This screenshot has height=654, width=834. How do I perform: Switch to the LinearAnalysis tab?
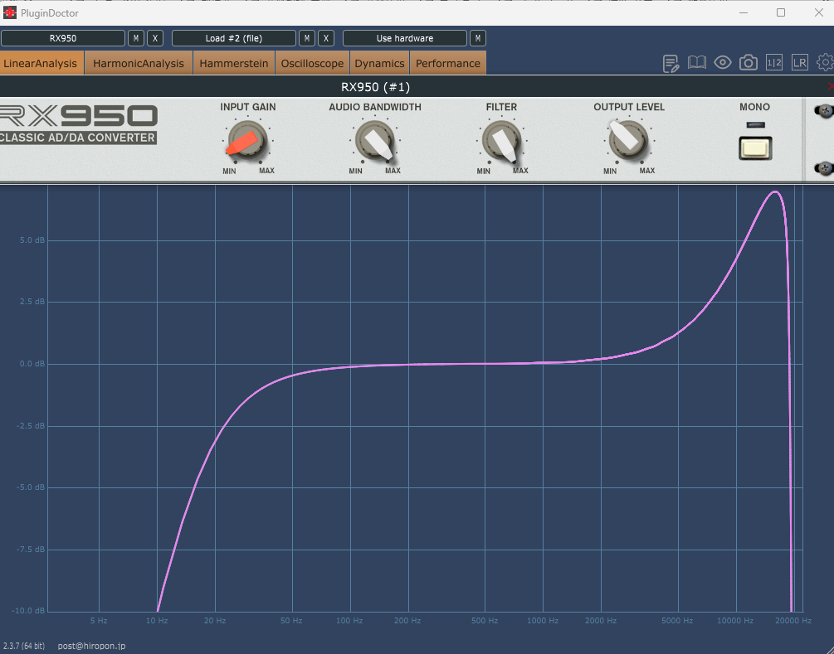41,63
